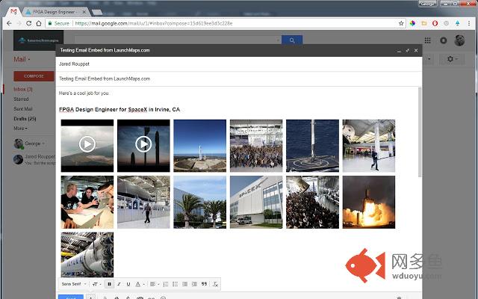Click the To field with Jared Rouppet
The height and width of the screenshot is (299, 478).
tap(239, 64)
